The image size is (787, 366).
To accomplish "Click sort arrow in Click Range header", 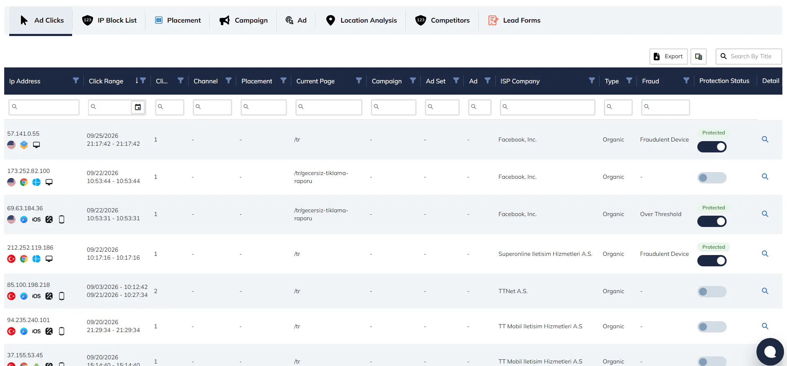I will click(137, 80).
